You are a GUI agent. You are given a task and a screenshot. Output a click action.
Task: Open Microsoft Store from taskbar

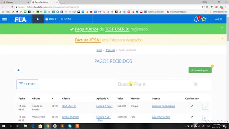[40, 126]
